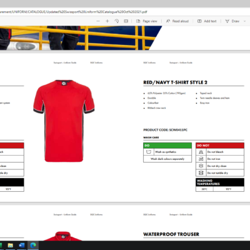The width and height of the screenshot is (250, 250).
Task: Click the do not dry clean symbol
Action: click(x=201, y=166)
